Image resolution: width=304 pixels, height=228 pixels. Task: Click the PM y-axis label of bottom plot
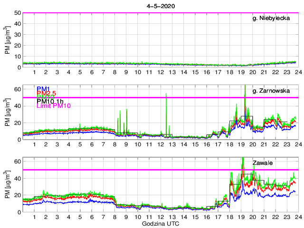[x=8, y=184]
